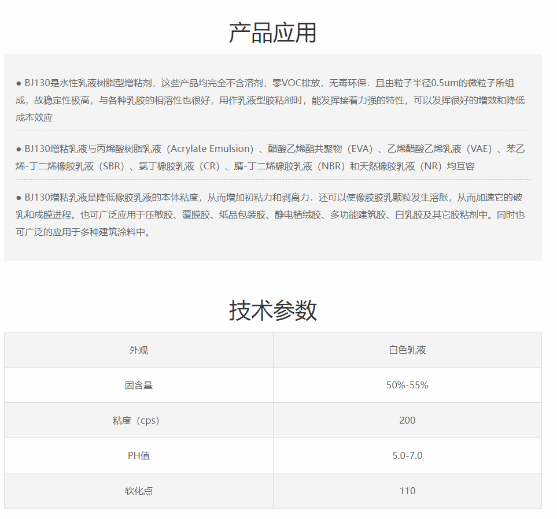The image size is (557, 519).
Task: Click the 软化点 table cell
Action: 139,491
